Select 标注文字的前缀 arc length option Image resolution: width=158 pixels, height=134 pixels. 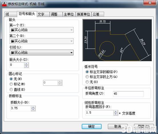pyautogui.click(x=87, y=72)
